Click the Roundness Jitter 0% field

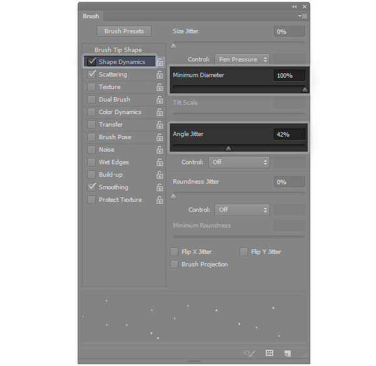coord(290,182)
